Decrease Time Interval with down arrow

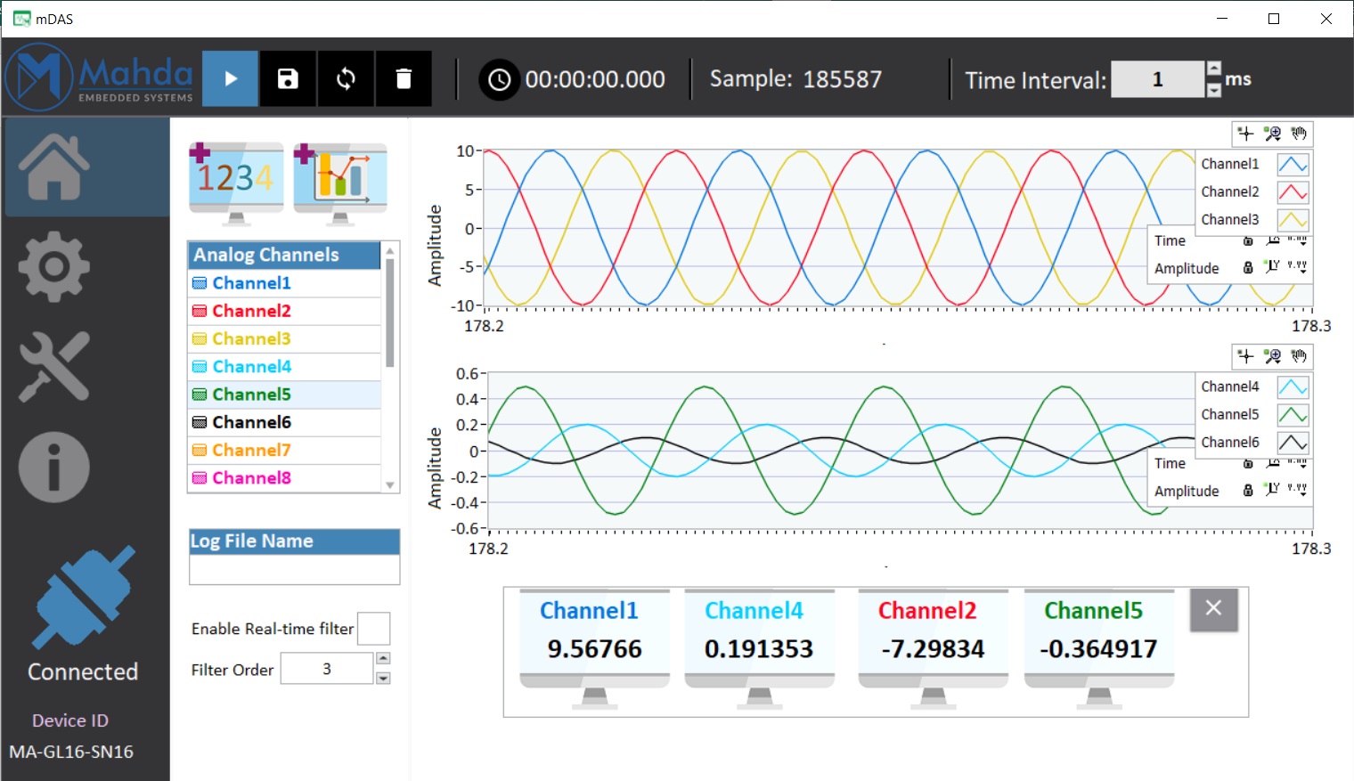click(1213, 89)
